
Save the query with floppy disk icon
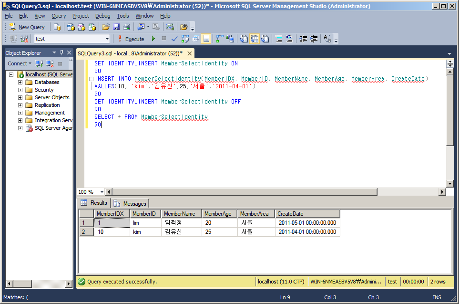click(x=116, y=27)
